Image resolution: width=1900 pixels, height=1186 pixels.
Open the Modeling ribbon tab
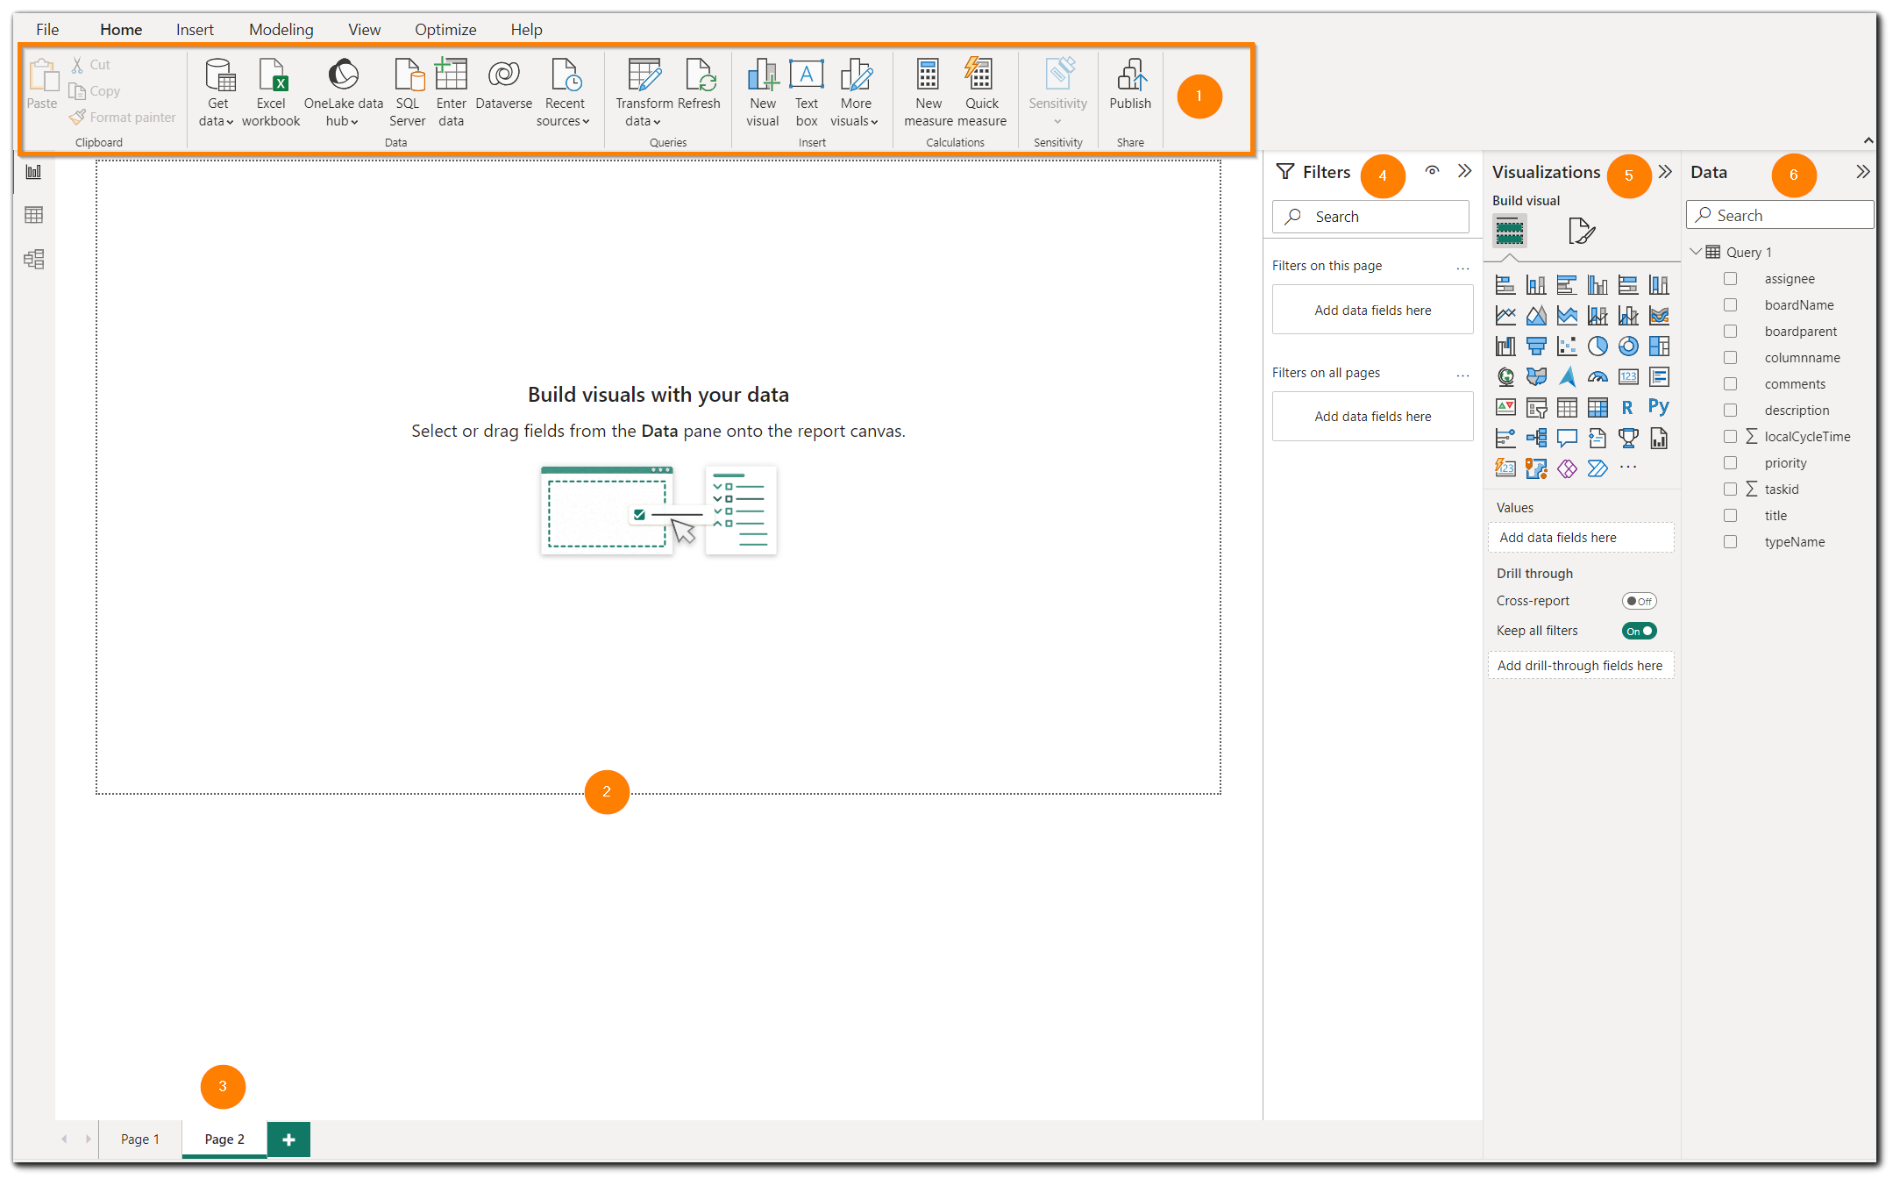point(281,30)
